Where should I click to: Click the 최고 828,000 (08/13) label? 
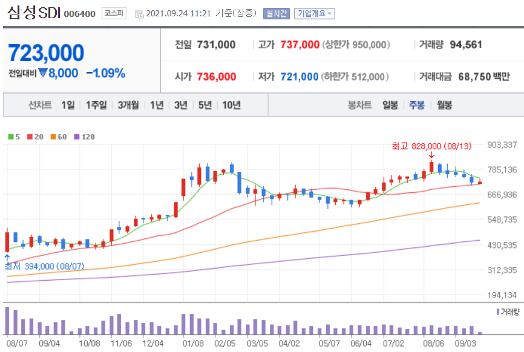[x=431, y=146]
